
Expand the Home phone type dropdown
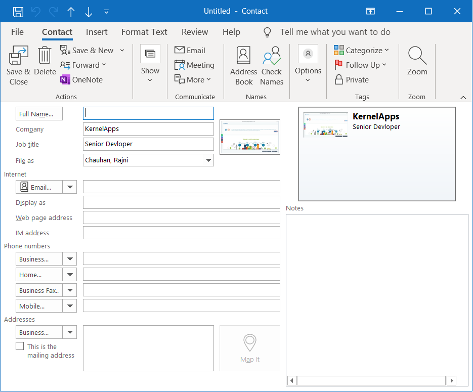pos(70,274)
